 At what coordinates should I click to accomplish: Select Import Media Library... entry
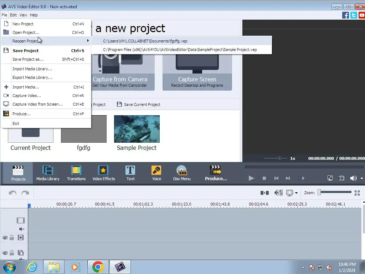46,69
